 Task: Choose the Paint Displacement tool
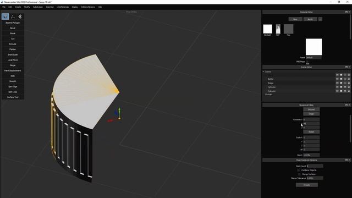pos(13,70)
